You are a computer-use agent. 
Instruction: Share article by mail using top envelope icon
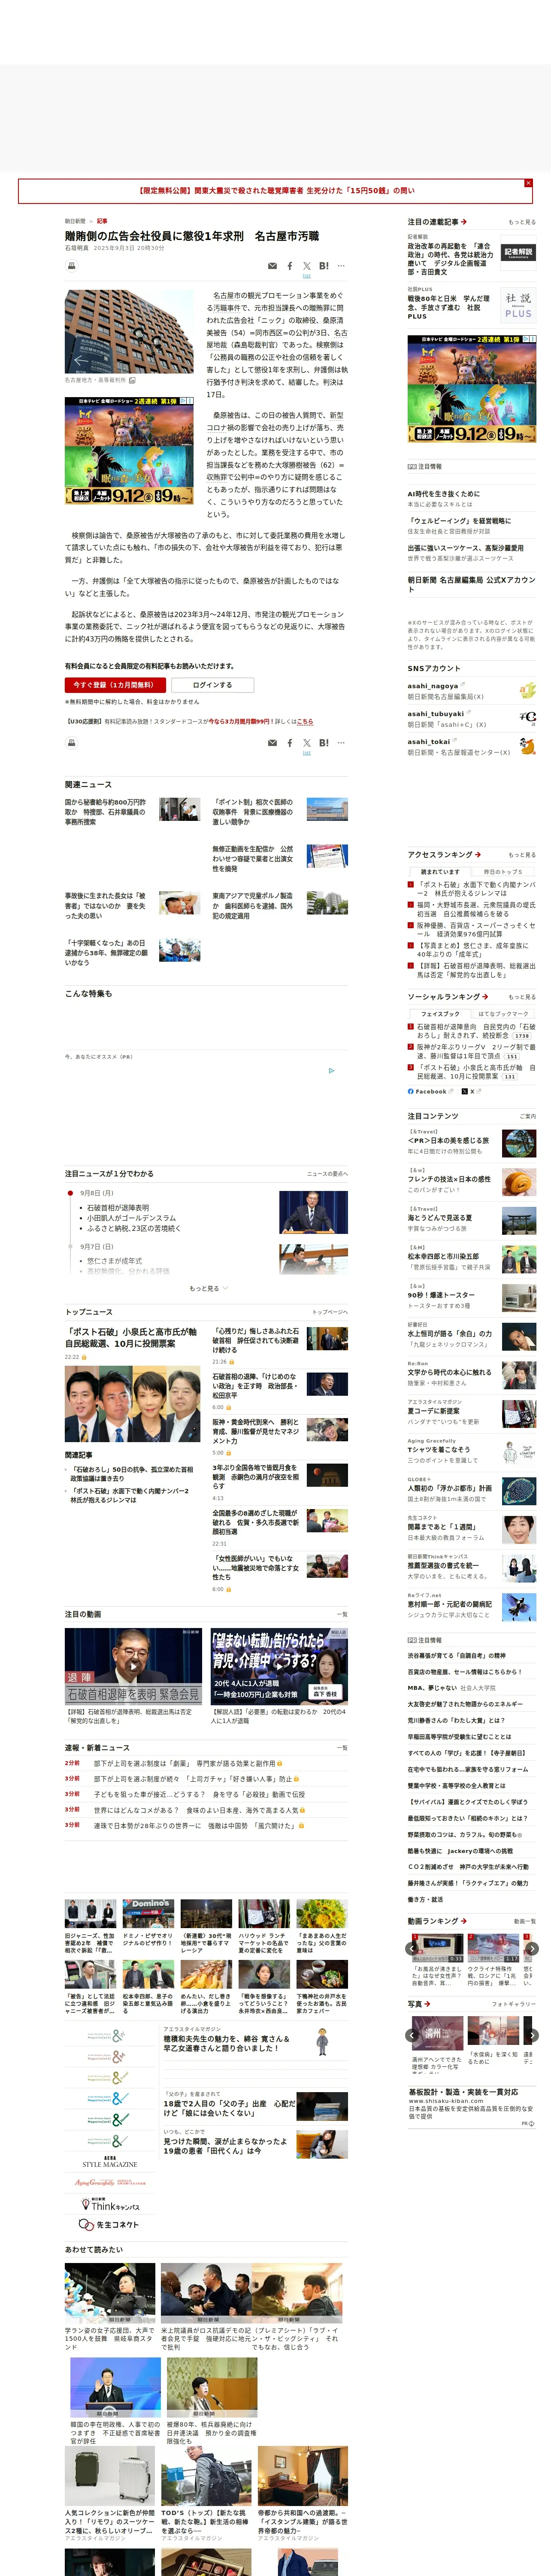point(272,266)
